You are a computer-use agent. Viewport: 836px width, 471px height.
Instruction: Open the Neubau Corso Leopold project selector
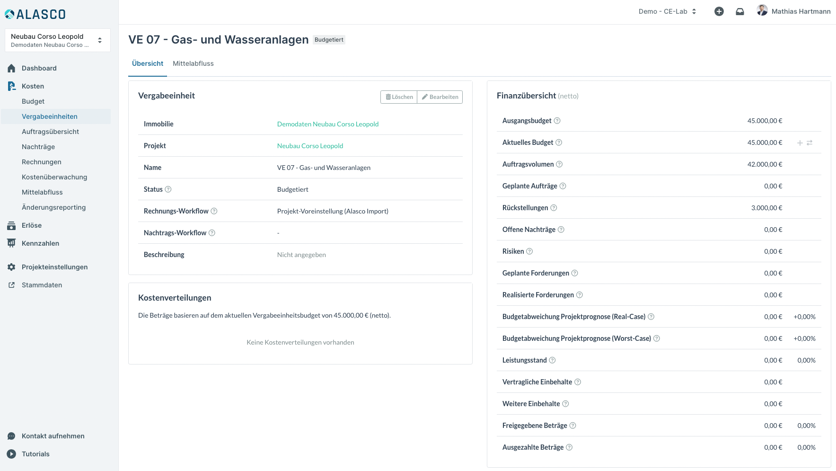click(x=57, y=40)
